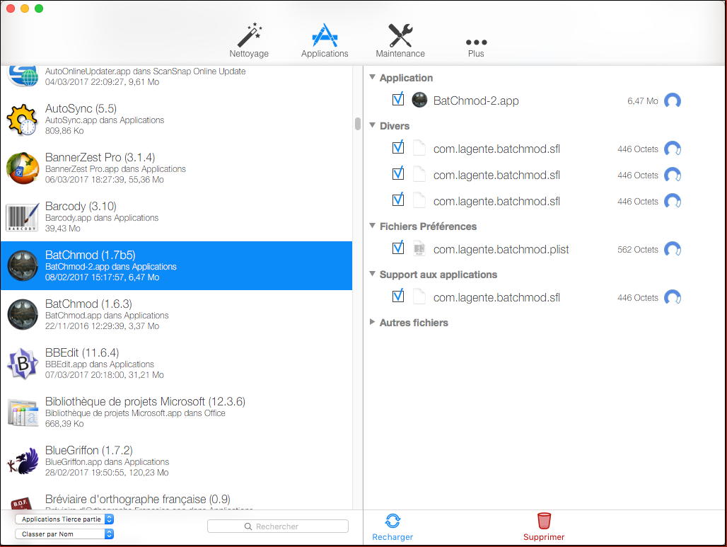The width and height of the screenshot is (727, 547).
Task: Click the Barcody barcode app icon
Action: (22, 217)
